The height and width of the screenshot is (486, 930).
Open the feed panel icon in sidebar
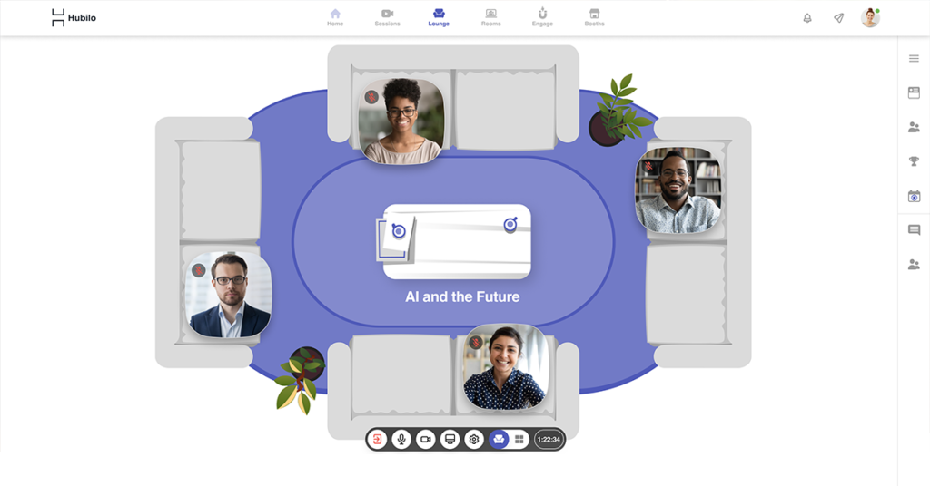point(914,92)
